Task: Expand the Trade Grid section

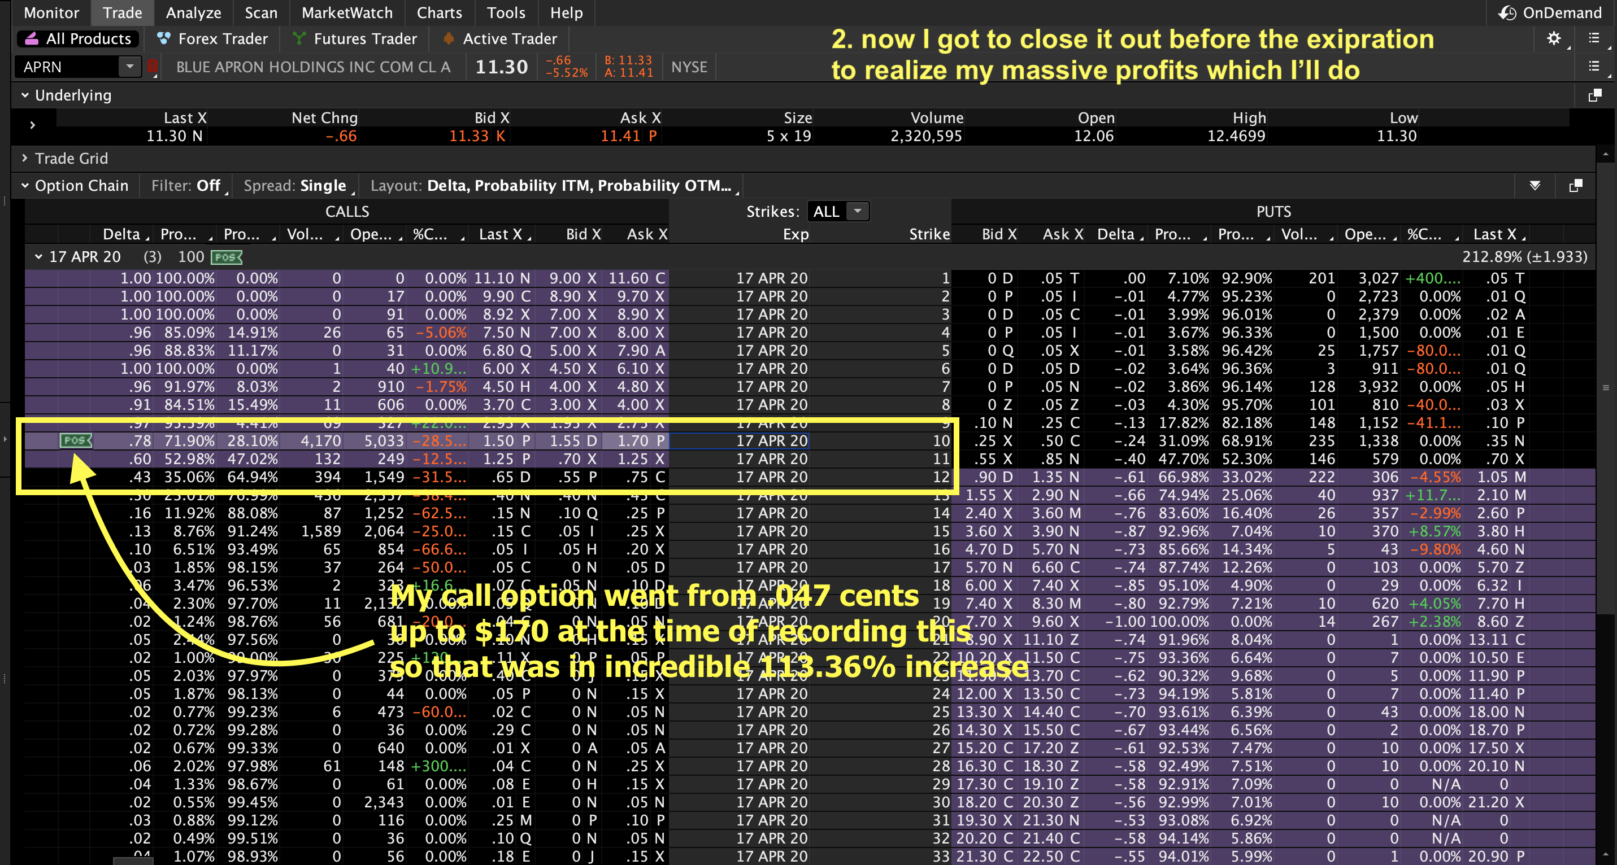Action: point(25,159)
